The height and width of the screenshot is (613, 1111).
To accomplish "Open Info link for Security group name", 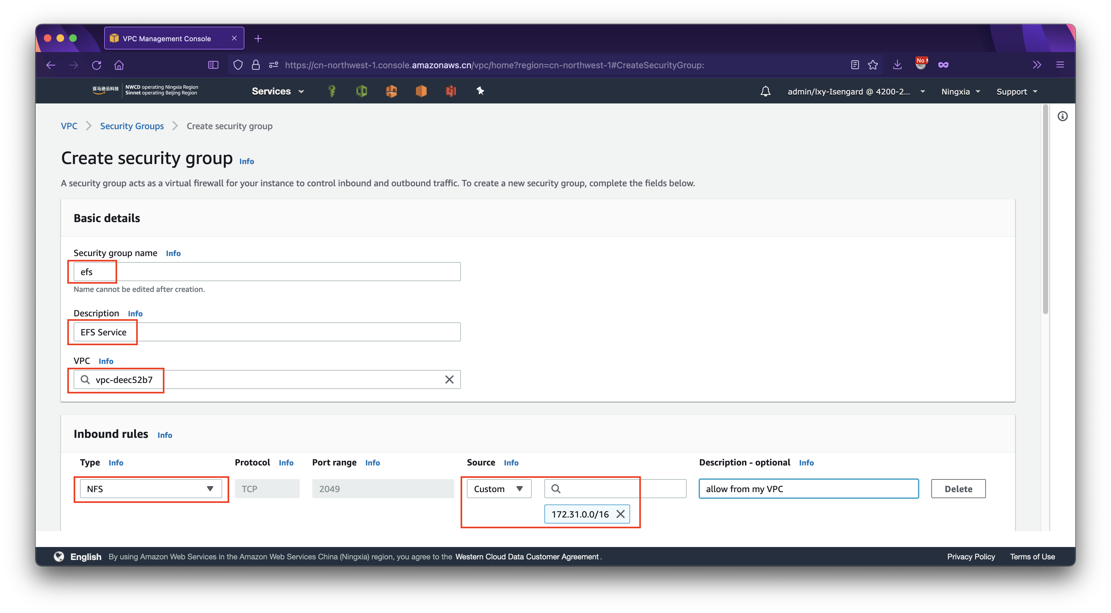I will pos(173,253).
